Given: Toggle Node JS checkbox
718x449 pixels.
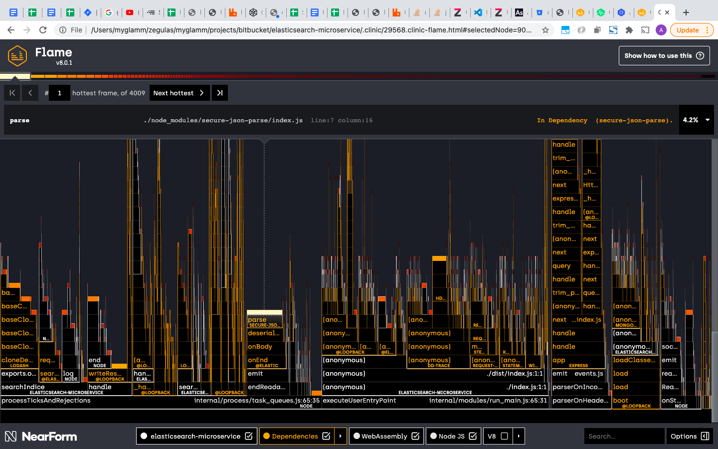Looking at the screenshot, I should tap(473, 436).
